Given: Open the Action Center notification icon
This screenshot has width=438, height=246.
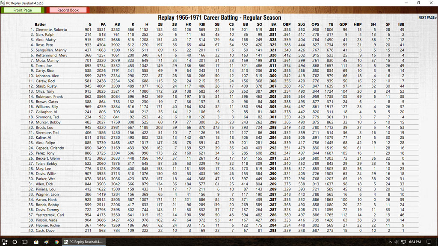Looking at the screenshot, I should tap(430, 242).
